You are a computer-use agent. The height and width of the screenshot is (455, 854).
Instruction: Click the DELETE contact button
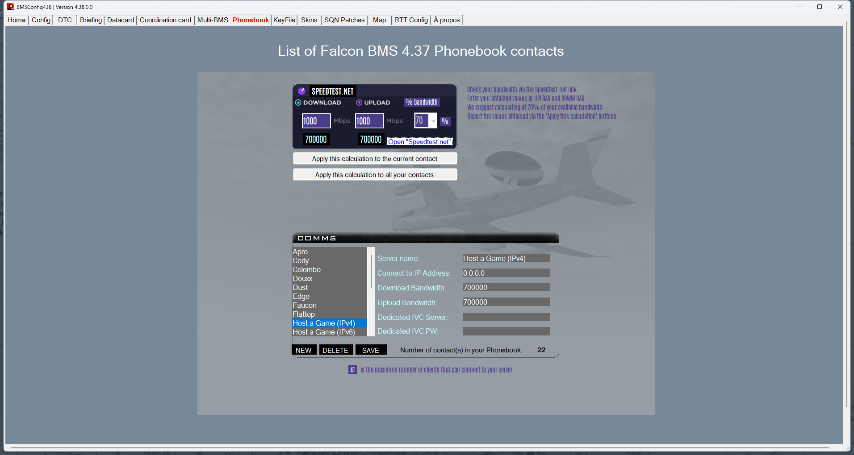[x=335, y=350]
